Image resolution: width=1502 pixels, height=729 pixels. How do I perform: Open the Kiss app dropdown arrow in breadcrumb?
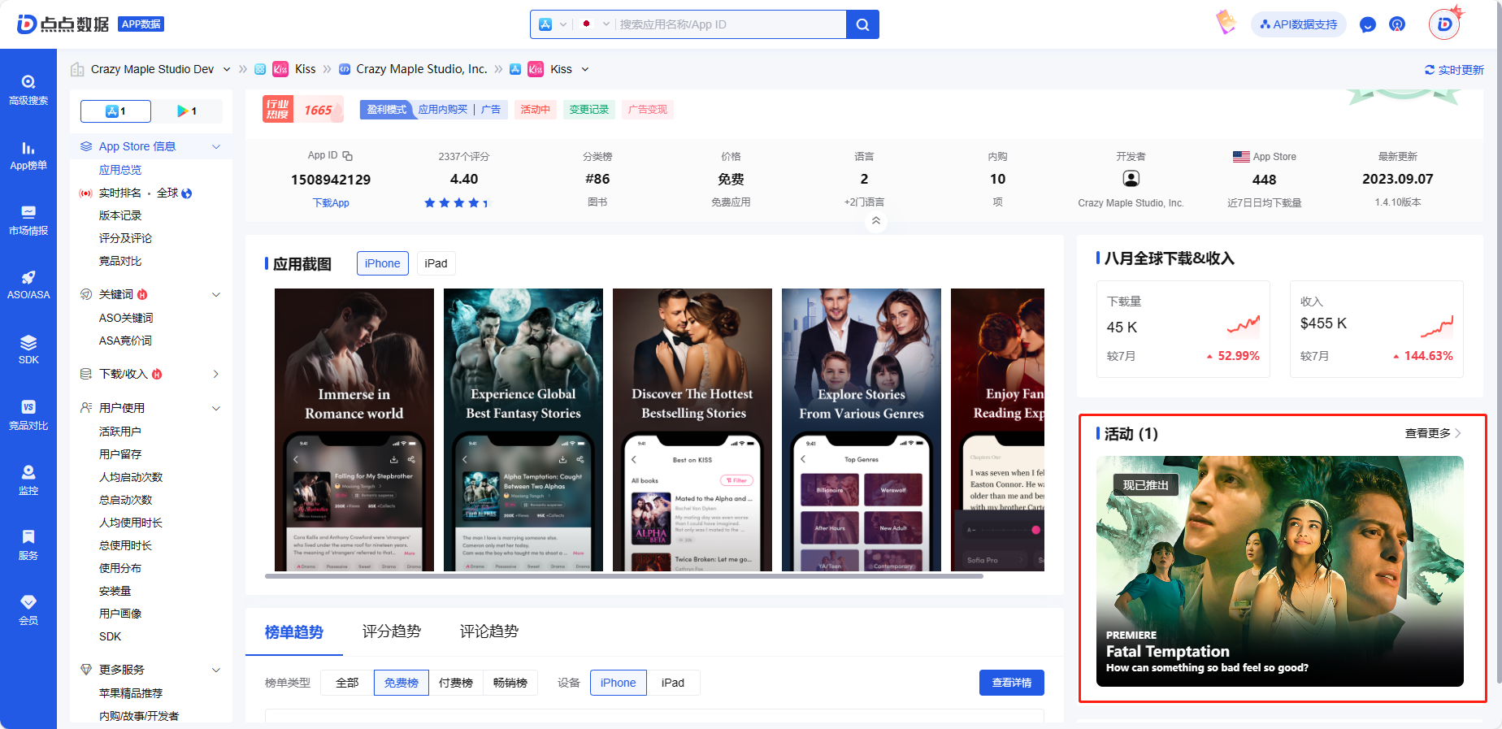585,69
